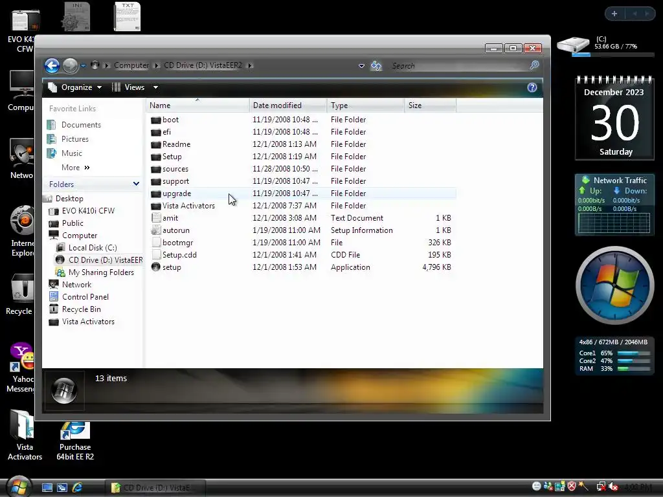Select the upgrade folder icon
This screenshot has height=497, width=663.
[x=156, y=193]
